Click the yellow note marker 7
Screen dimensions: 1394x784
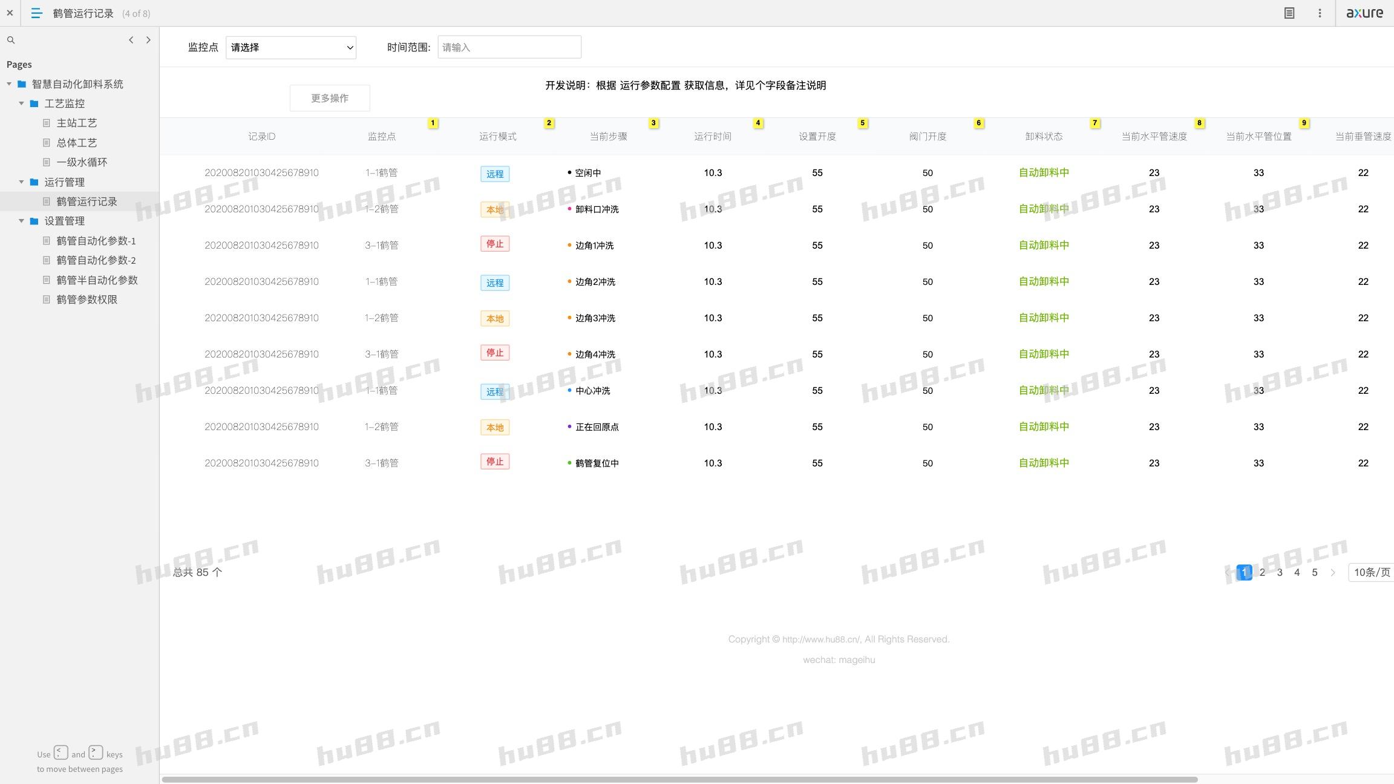click(1095, 123)
